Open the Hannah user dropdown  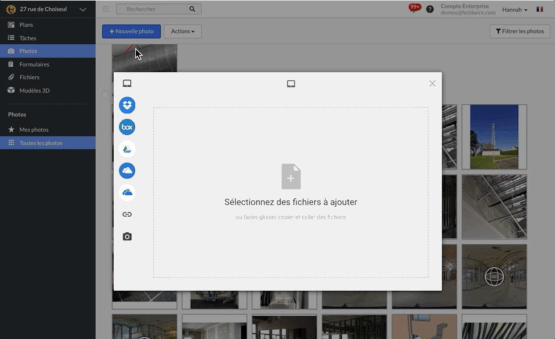click(x=515, y=9)
